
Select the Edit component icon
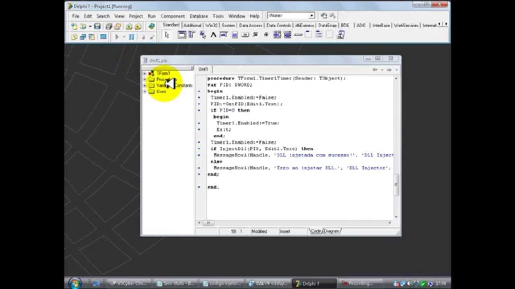click(x=224, y=35)
